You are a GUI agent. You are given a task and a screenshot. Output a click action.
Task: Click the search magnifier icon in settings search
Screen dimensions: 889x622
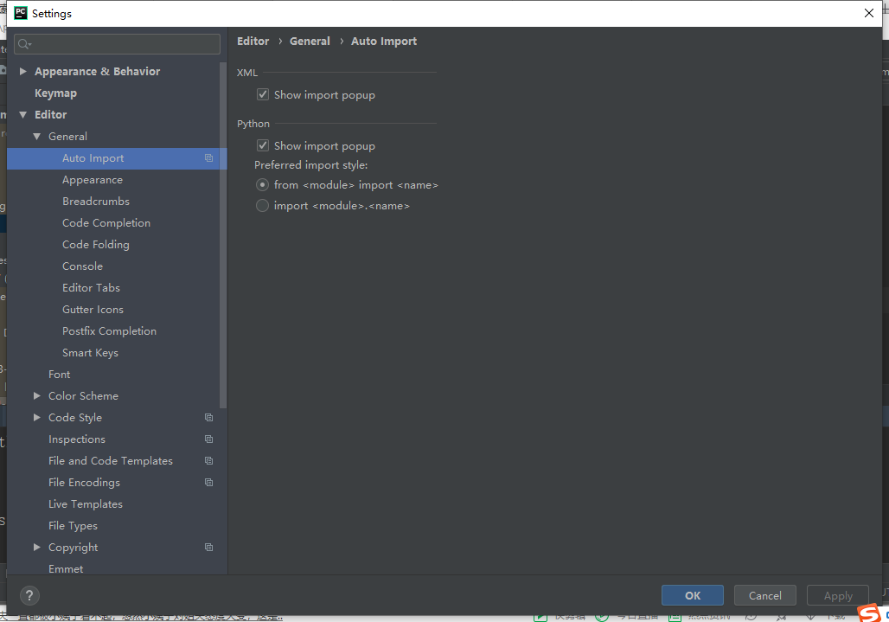(x=24, y=44)
